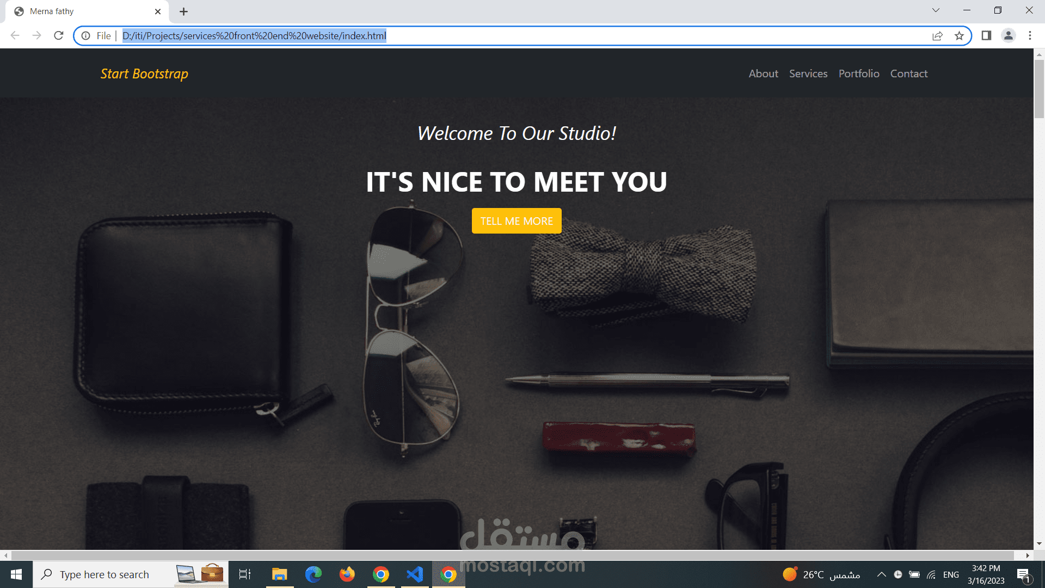Bookmark this page with the star icon
1045x588 pixels.
(x=960, y=35)
